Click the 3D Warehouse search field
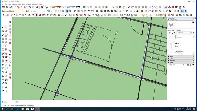Viewport: 197px width, 111px height. pos(183,33)
